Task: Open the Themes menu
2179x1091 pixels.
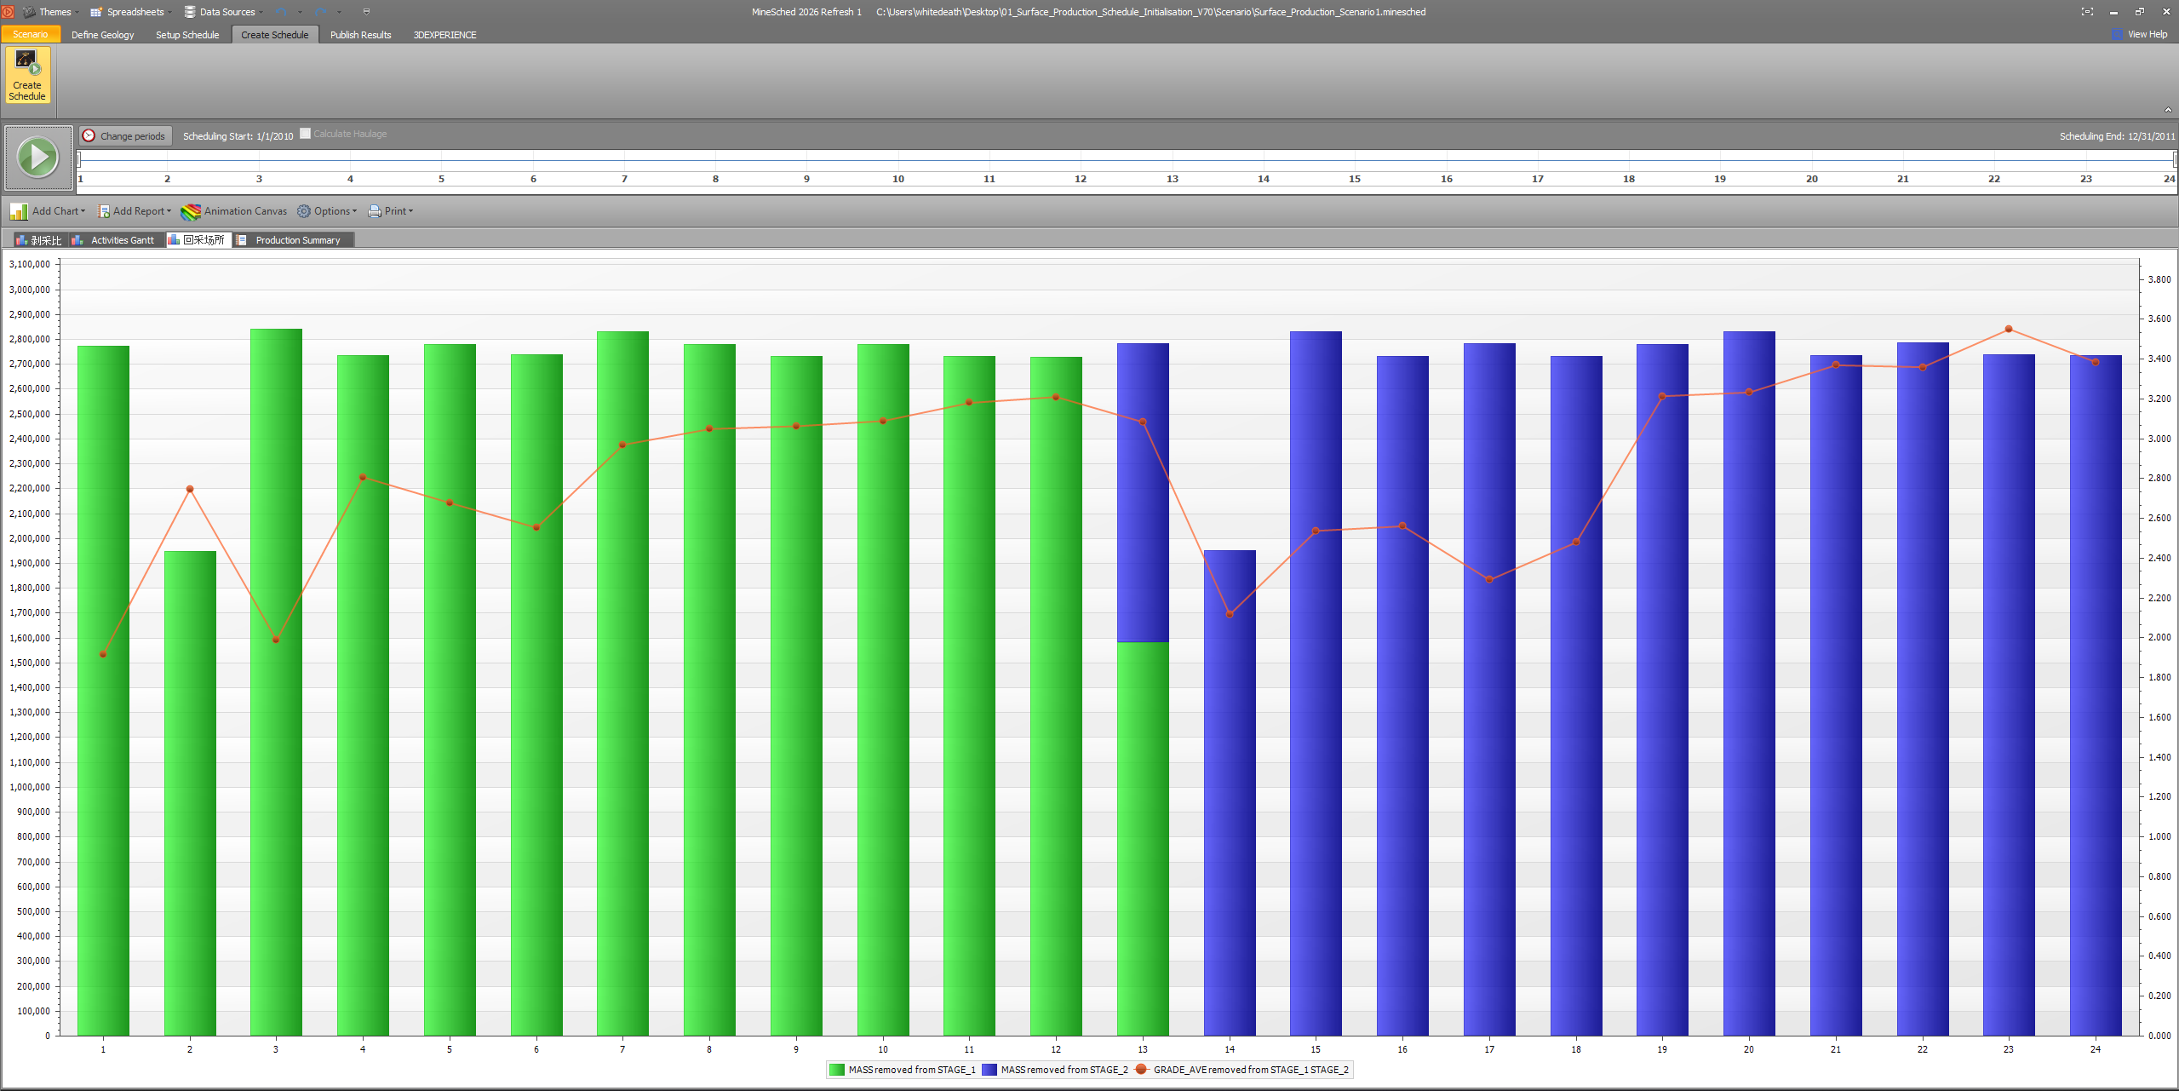Action: 51,12
